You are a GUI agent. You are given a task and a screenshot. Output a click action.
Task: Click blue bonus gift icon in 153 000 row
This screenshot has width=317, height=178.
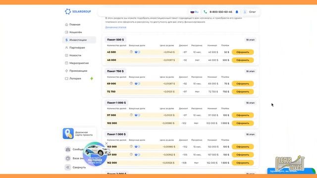click(x=136, y=146)
